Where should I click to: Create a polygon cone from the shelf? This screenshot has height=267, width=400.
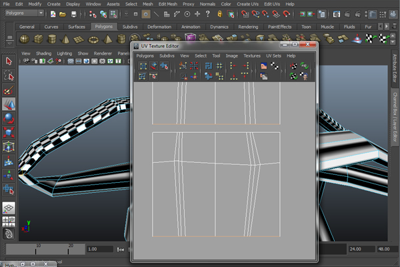[x=65, y=39]
